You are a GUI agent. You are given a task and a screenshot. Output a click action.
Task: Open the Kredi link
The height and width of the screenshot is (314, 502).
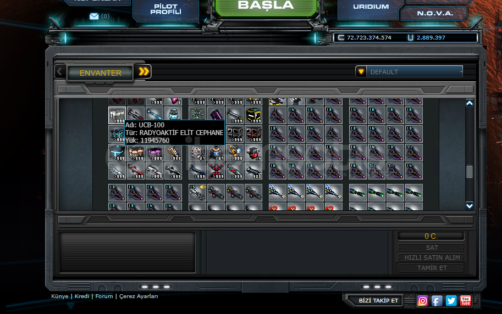click(81, 296)
